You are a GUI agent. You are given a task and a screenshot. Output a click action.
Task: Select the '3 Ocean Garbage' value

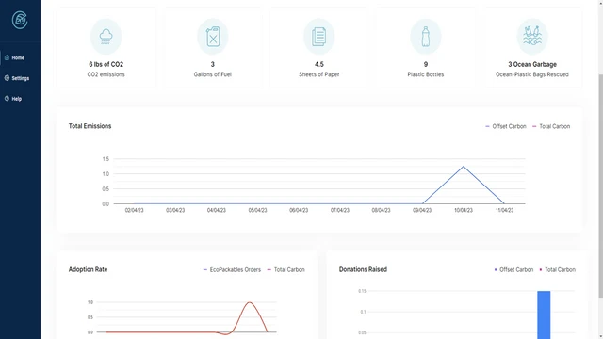[532, 64]
